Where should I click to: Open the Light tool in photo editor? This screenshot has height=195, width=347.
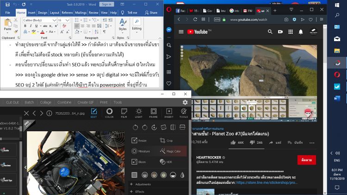pos(139,113)
